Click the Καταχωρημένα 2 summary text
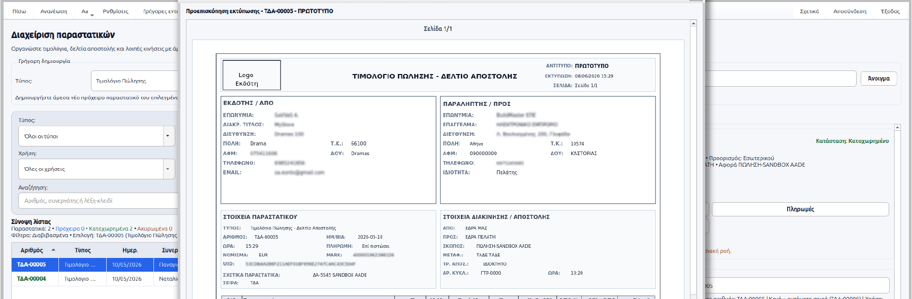The image size is (912, 299). point(111,229)
